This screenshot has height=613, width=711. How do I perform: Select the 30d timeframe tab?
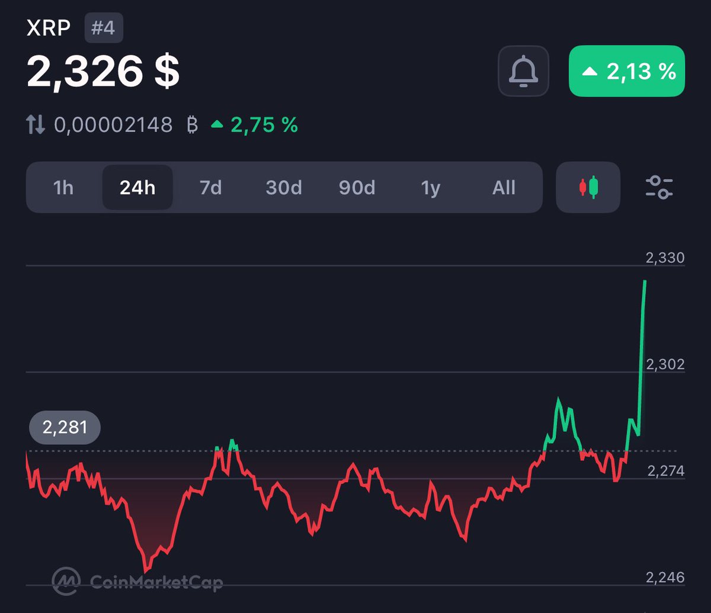[x=284, y=188]
